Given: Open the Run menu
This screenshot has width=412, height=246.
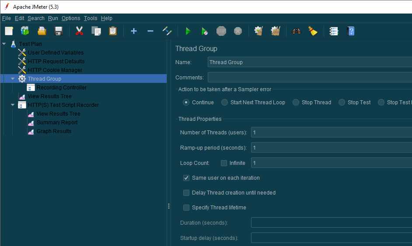Looking at the screenshot, I should tap(53, 18).
